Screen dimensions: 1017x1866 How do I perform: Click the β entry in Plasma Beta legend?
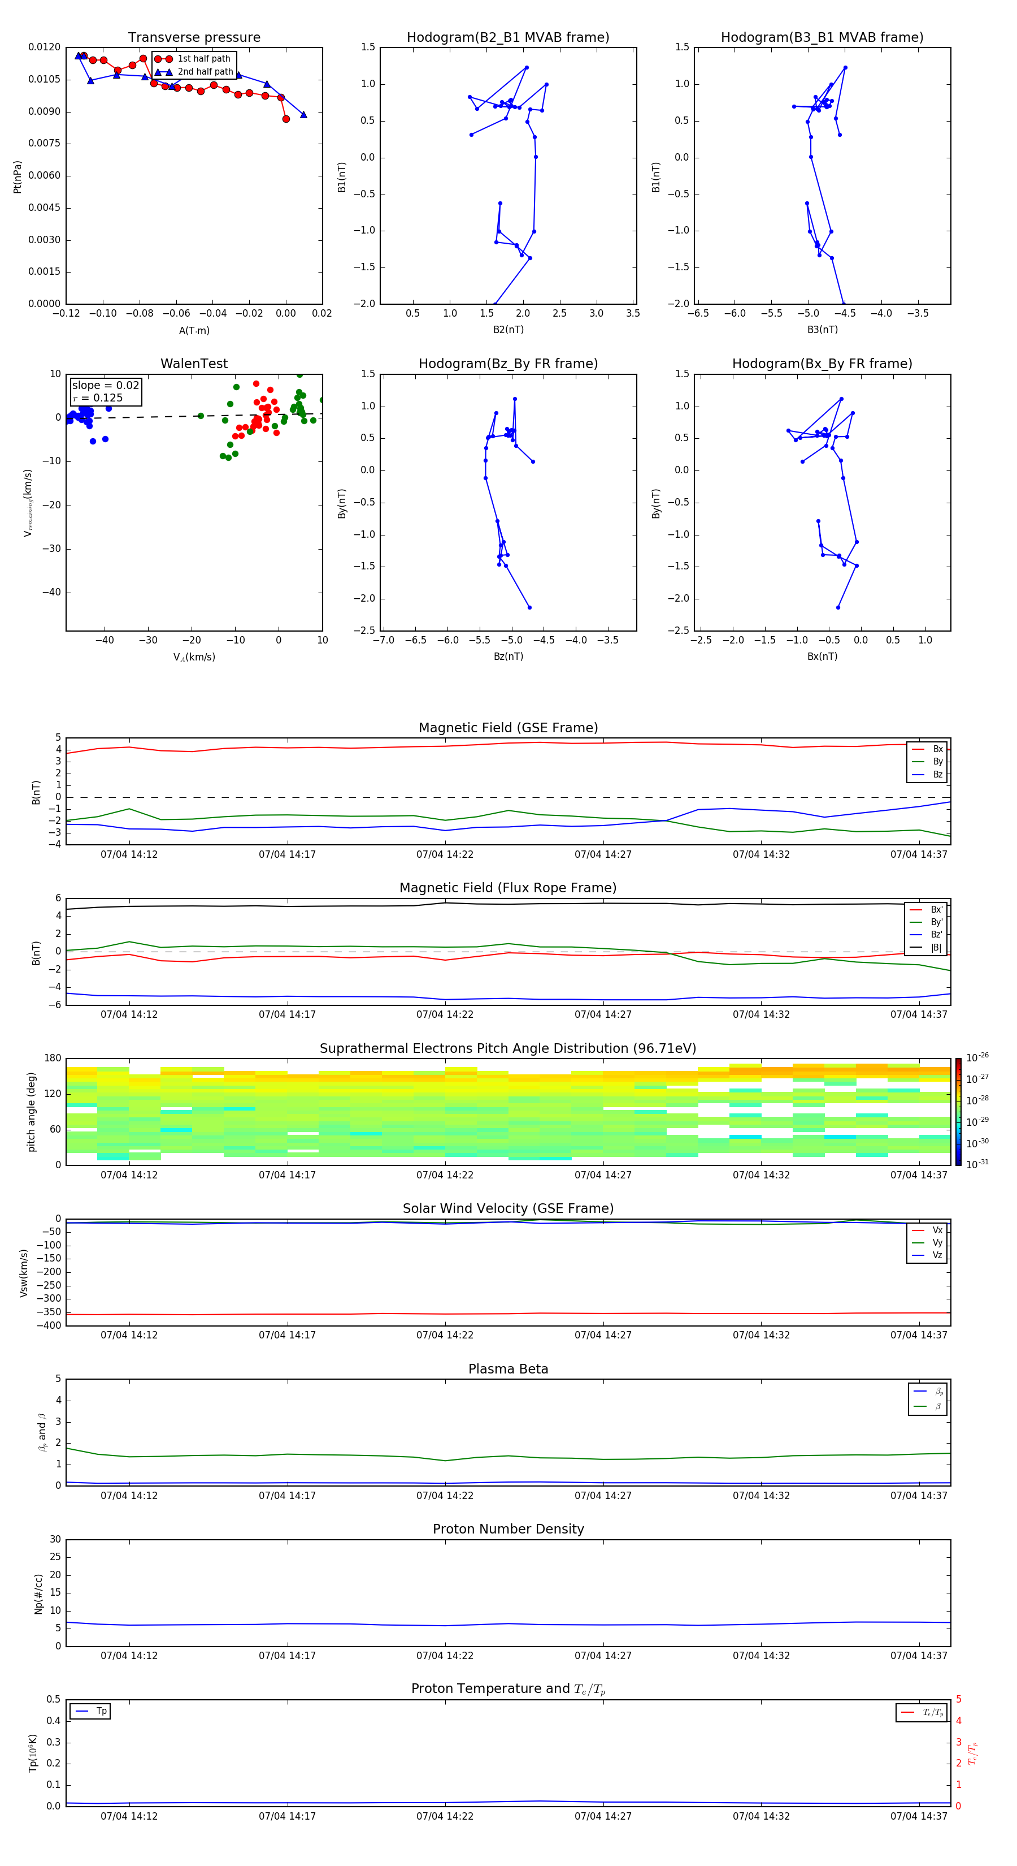coord(928,1406)
